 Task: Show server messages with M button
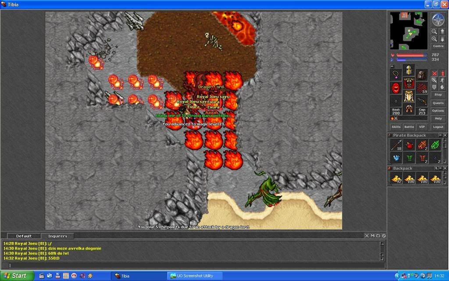(x=373, y=236)
